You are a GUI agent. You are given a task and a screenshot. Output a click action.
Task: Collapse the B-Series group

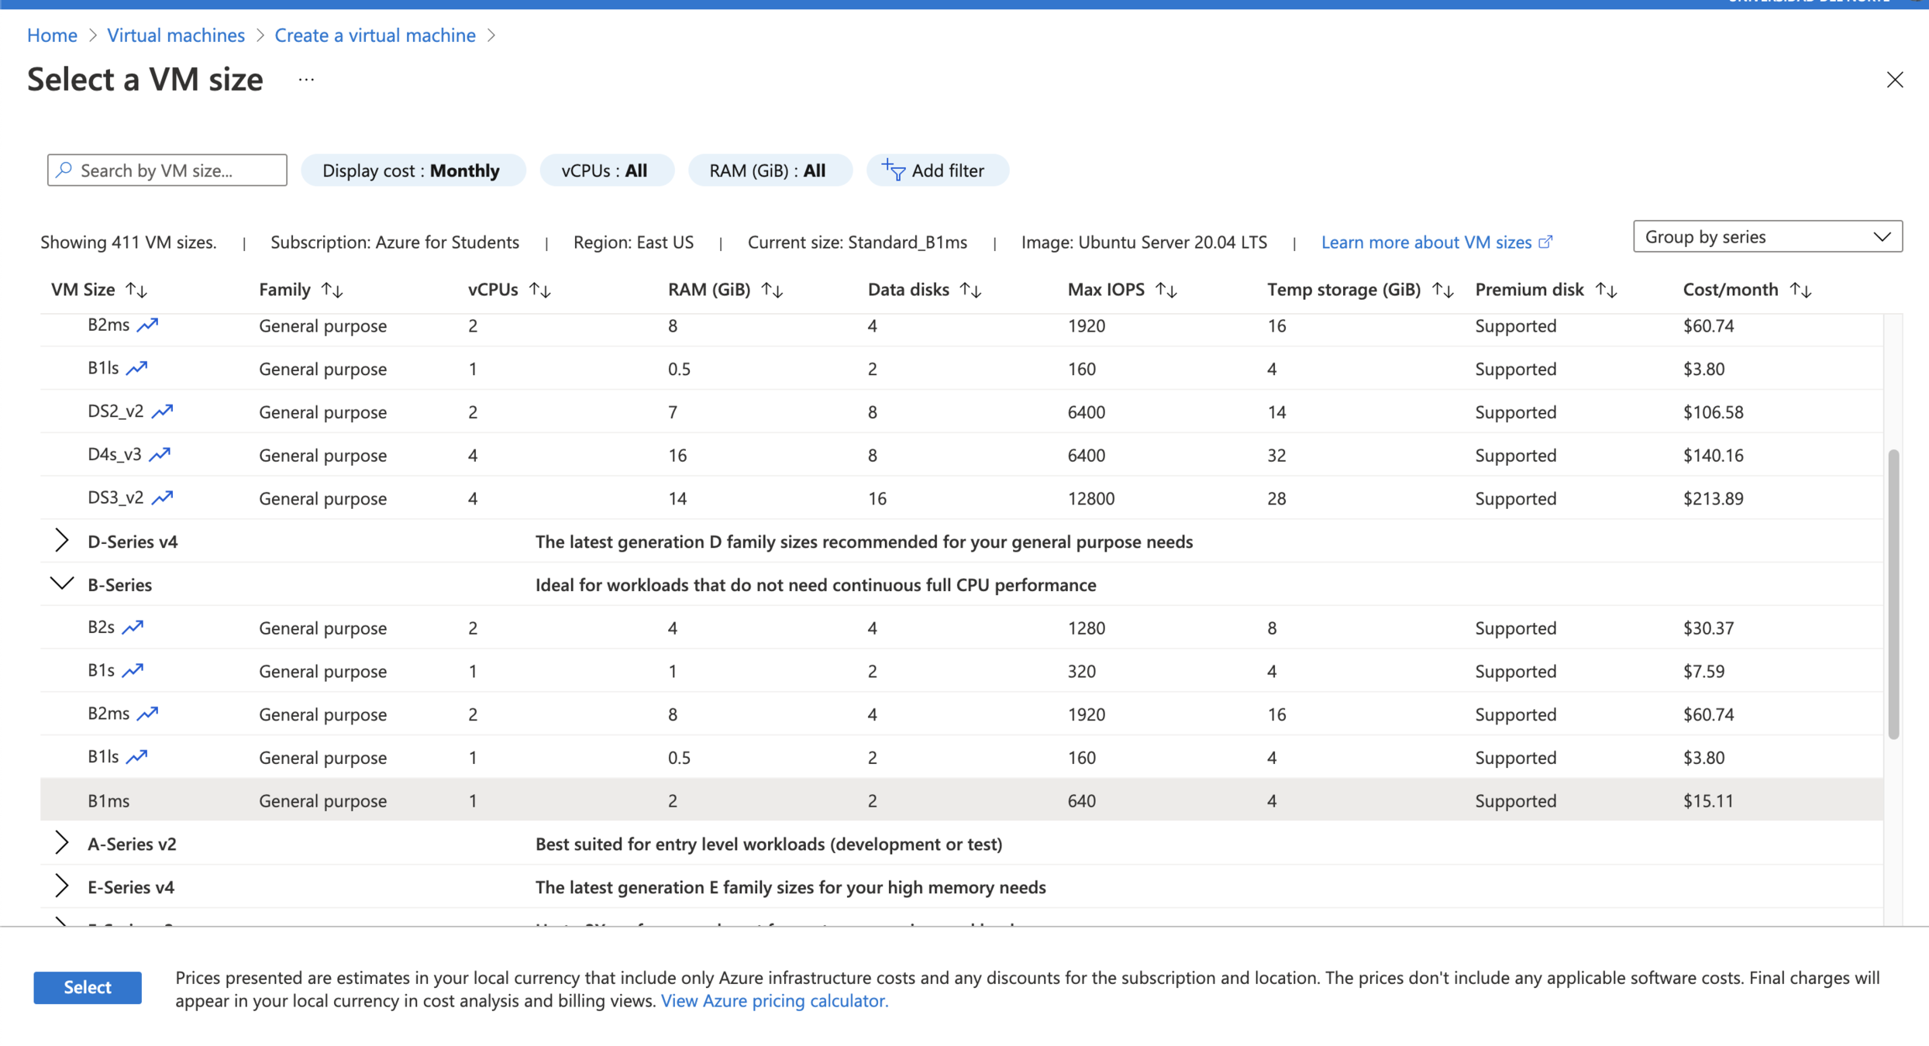[61, 584]
